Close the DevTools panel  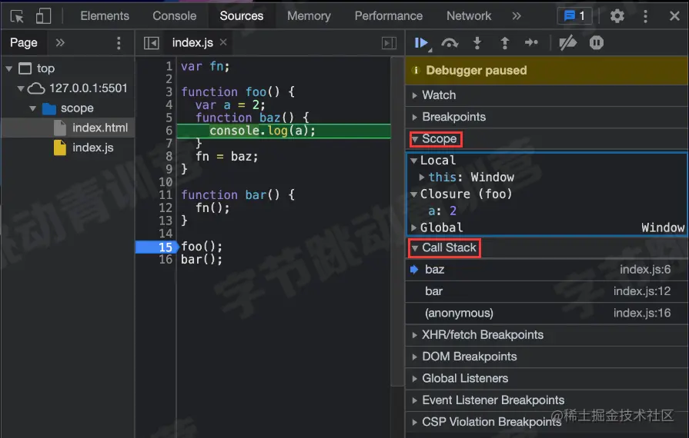(x=674, y=16)
